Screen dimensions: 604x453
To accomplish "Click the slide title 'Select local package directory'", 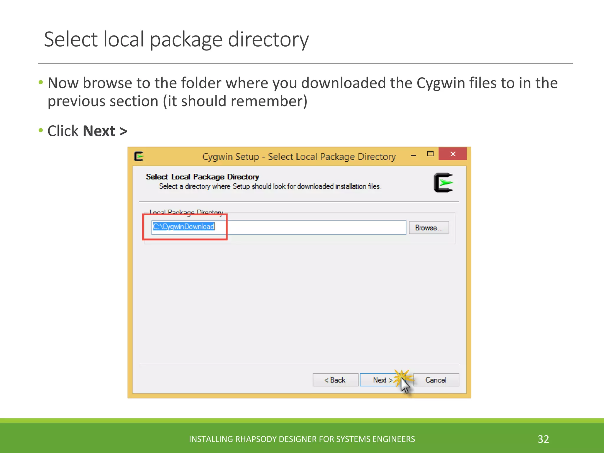I will click(x=176, y=39).
